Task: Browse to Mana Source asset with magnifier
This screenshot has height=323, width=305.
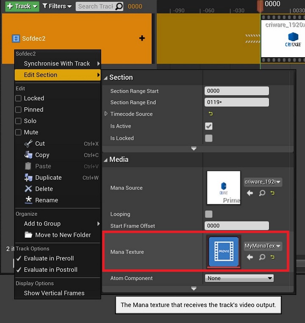Action: click(262, 193)
